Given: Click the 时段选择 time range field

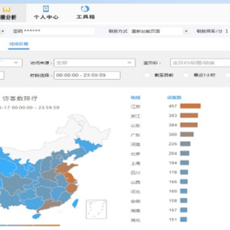Looking at the screenshot, I should click(87, 75).
